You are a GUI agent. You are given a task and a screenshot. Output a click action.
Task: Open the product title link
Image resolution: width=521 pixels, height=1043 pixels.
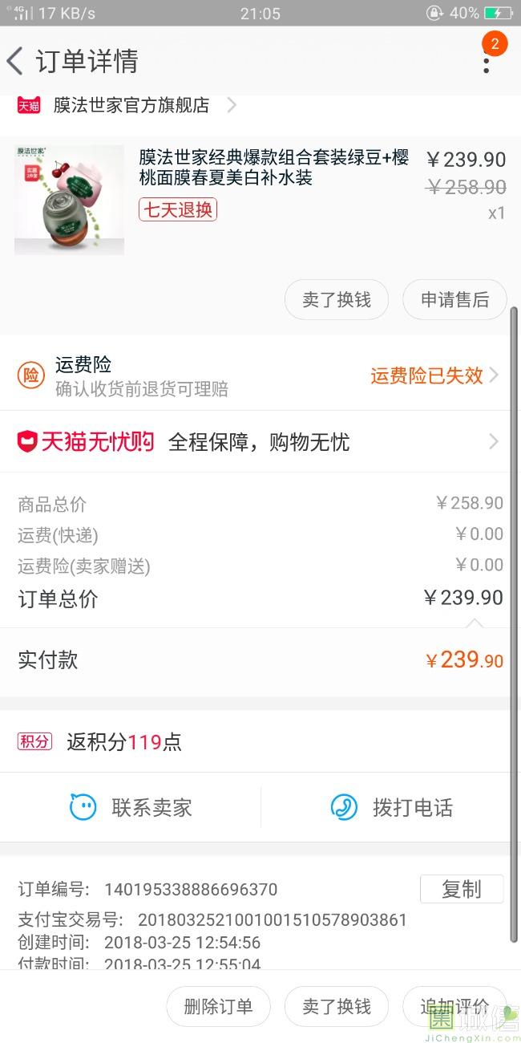274,167
